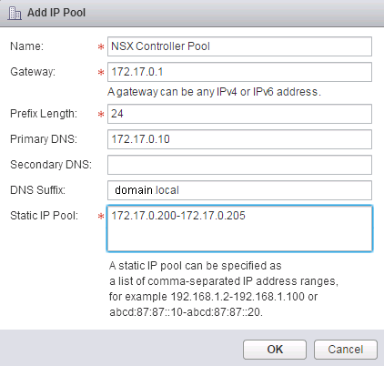Confirm the dialog with OK
The width and height of the screenshot is (384, 366).
tap(275, 350)
